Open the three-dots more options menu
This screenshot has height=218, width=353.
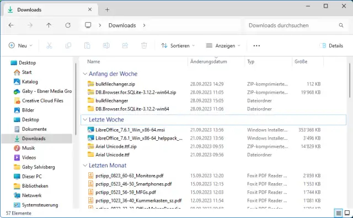(256, 46)
